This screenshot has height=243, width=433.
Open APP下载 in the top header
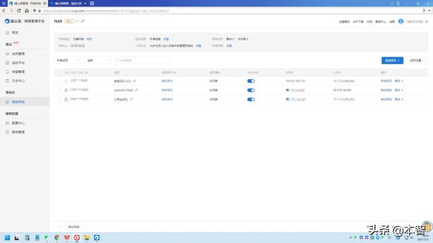(x=358, y=22)
